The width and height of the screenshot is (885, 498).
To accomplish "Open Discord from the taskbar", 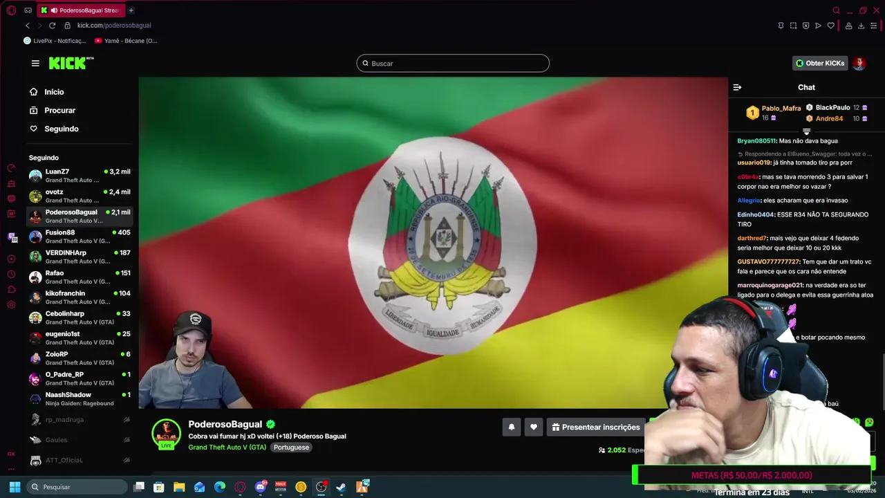I will (261, 487).
